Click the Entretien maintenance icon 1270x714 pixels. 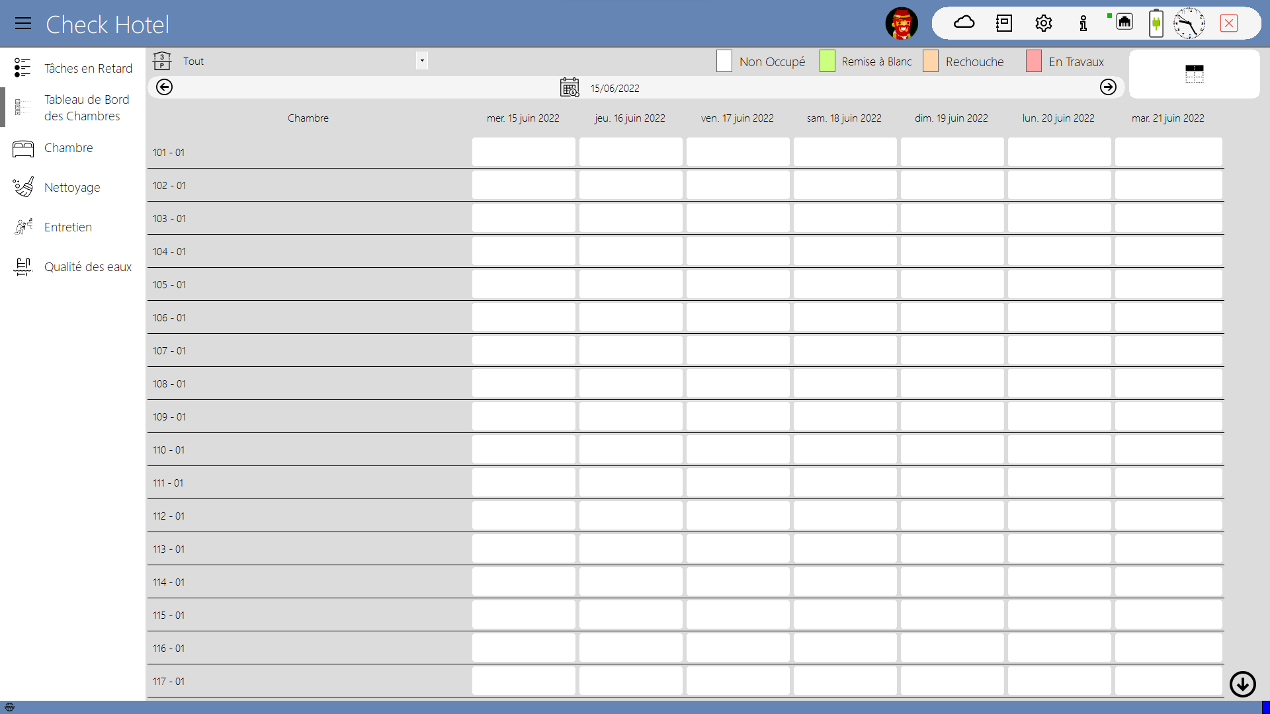coord(22,227)
